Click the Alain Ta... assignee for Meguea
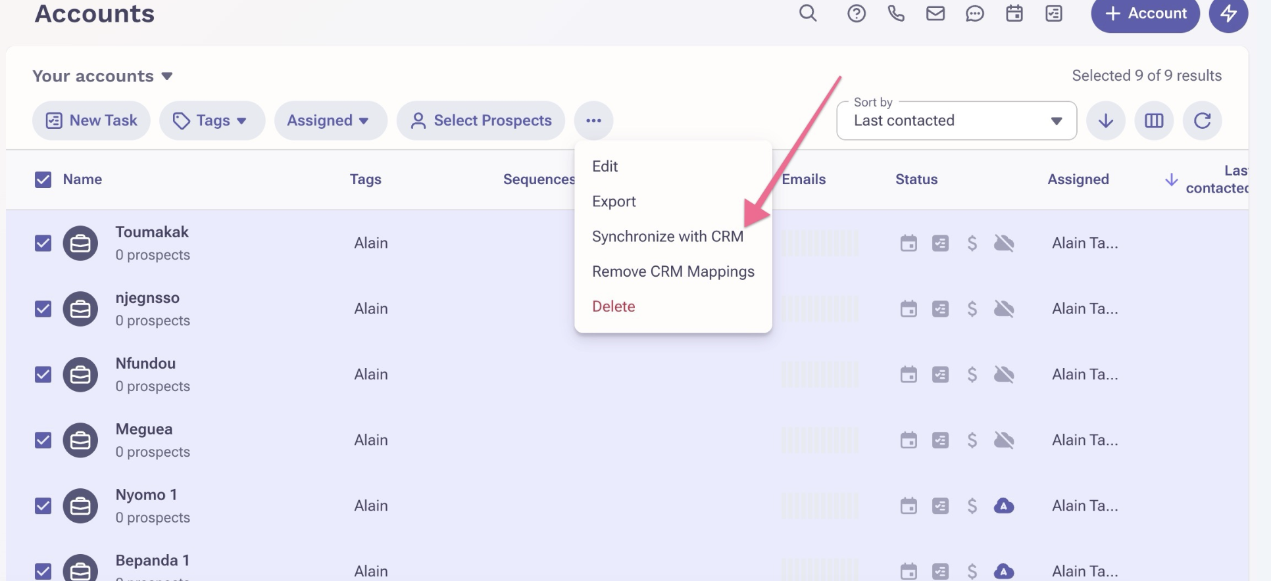Screen dimensions: 1271x581 (x=1085, y=440)
